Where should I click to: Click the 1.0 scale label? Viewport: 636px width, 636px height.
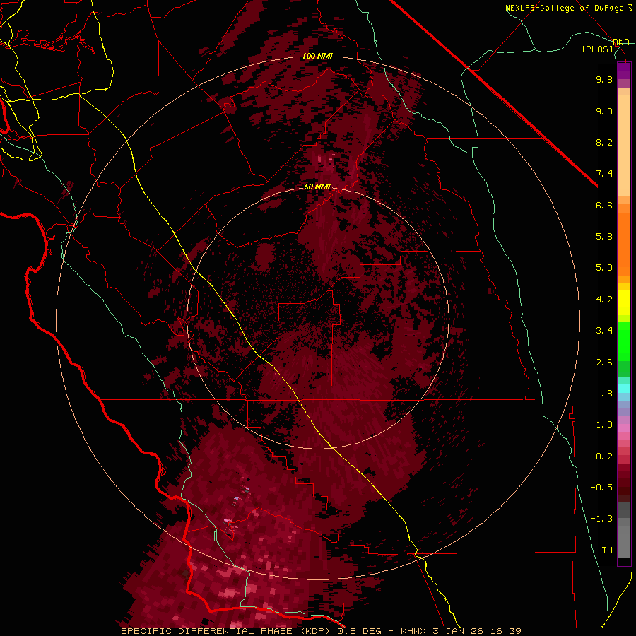click(604, 425)
